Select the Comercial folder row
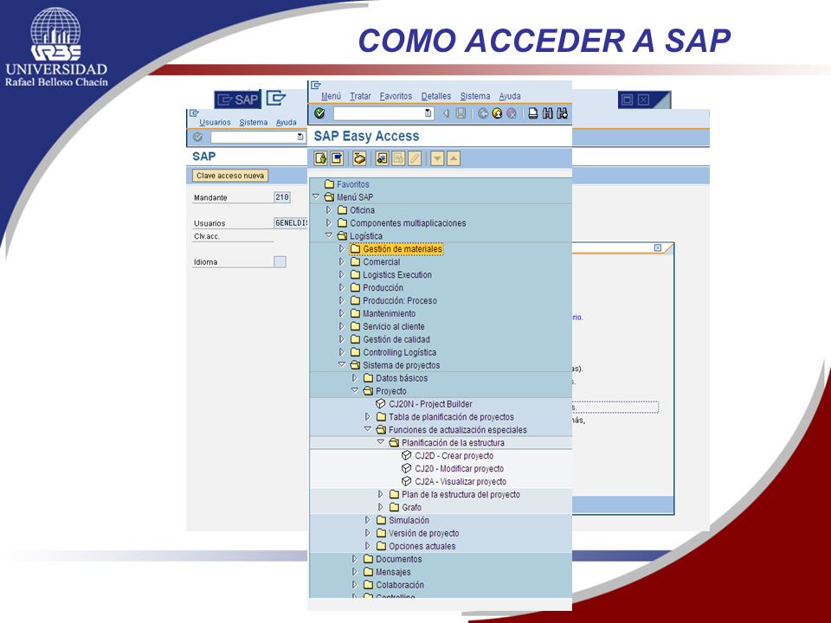This screenshot has width=831, height=623. click(382, 261)
